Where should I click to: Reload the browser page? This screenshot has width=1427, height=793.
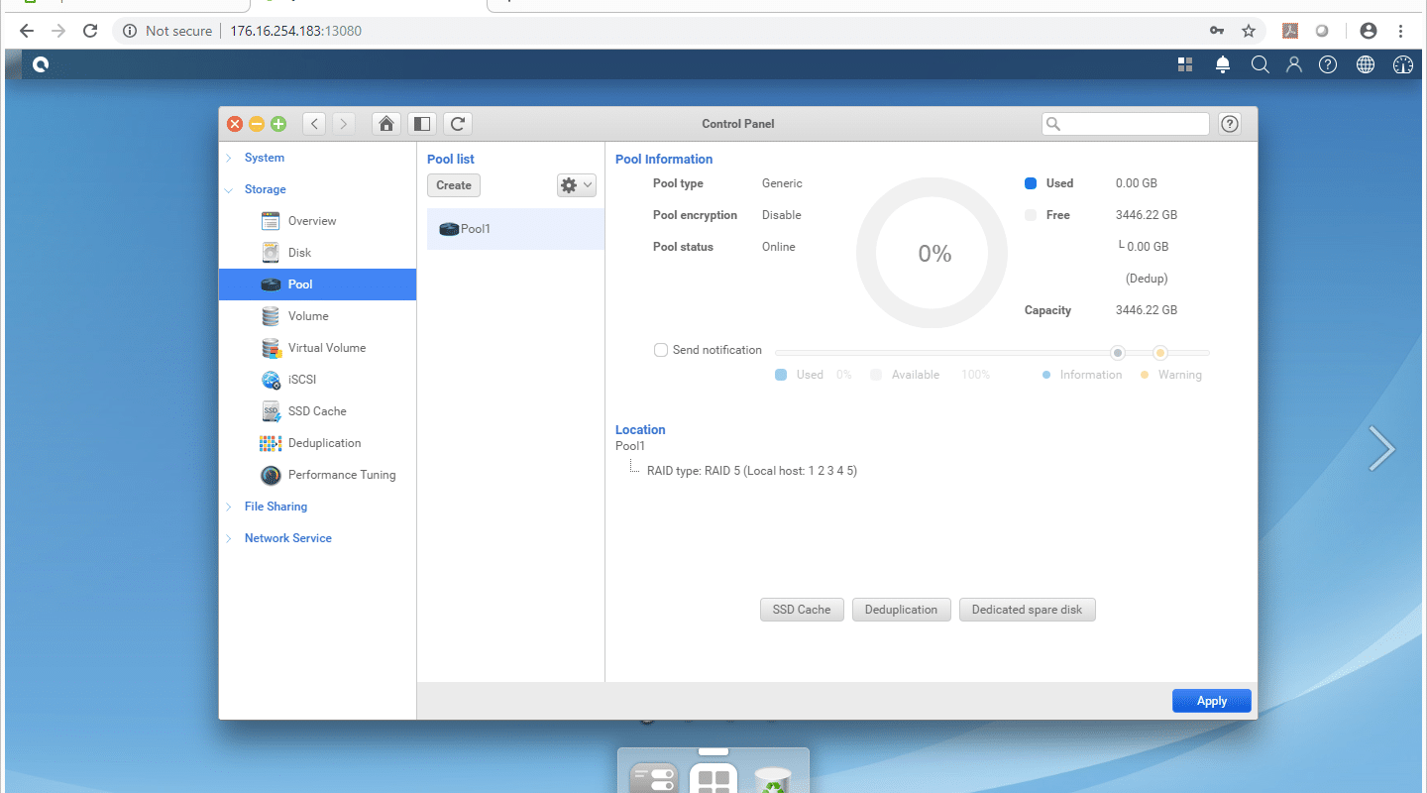point(90,31)
